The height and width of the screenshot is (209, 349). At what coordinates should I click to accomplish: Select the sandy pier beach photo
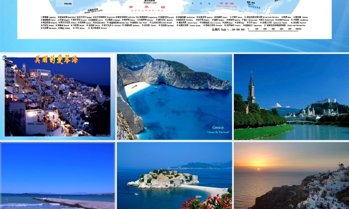[x=58, y=176]
